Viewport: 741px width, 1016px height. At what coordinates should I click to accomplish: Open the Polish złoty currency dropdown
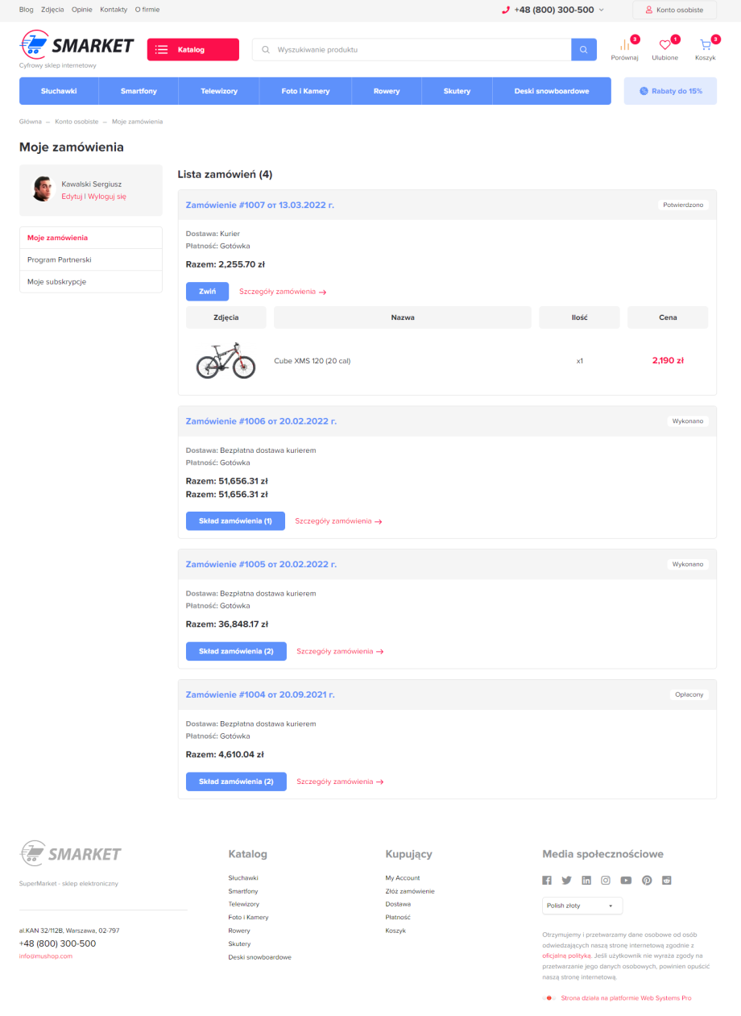tap(582, 906)
